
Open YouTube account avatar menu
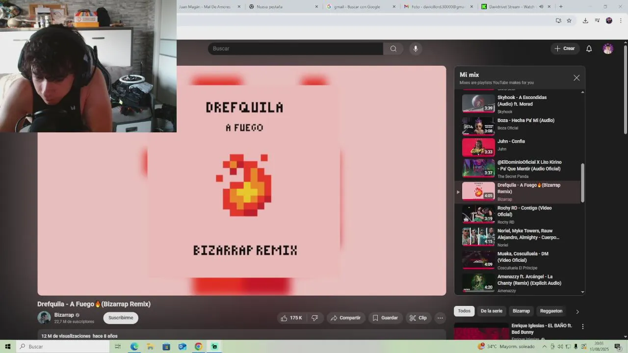click(608, 49)
